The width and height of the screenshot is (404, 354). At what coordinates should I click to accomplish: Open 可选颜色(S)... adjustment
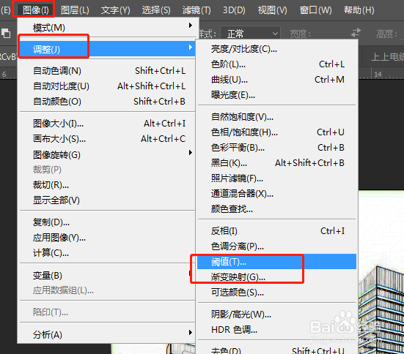[x=277, y=293]
